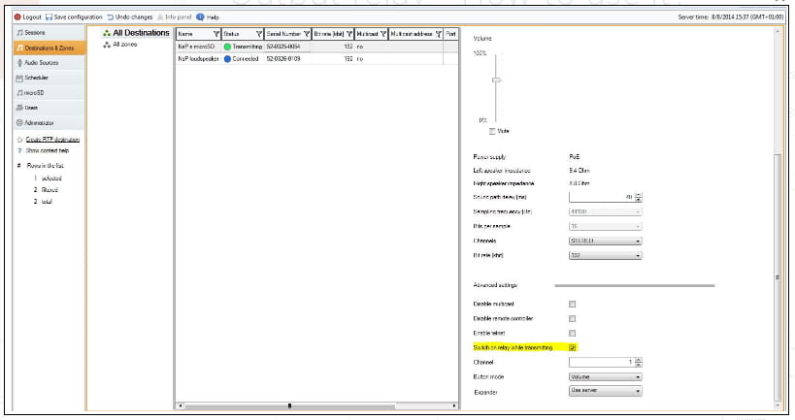Viewport: 795px width, 420px height.
Task: Open the Sampling frequency dropdown
Action: click(x=605, y=211)
